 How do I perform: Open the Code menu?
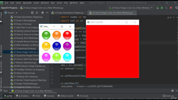[36, 3]
